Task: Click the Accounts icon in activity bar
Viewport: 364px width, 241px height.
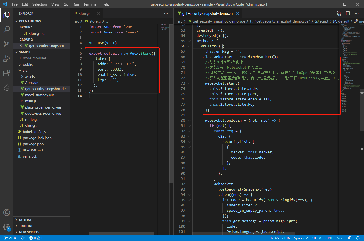Action: (7, 213)
